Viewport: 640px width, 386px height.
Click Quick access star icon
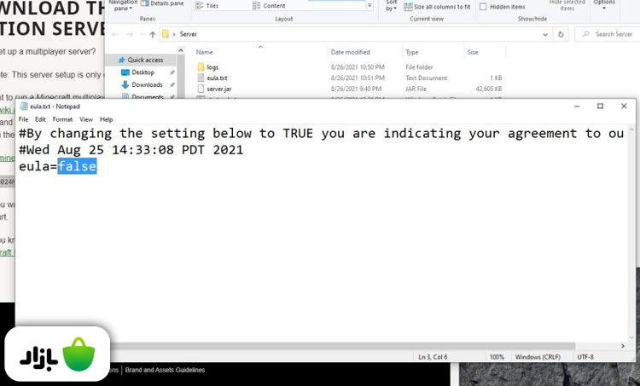point(121,60)
